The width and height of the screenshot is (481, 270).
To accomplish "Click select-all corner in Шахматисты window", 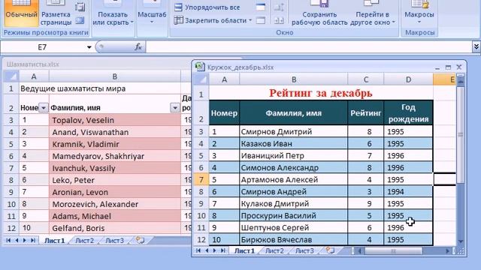I will (11, 76).
